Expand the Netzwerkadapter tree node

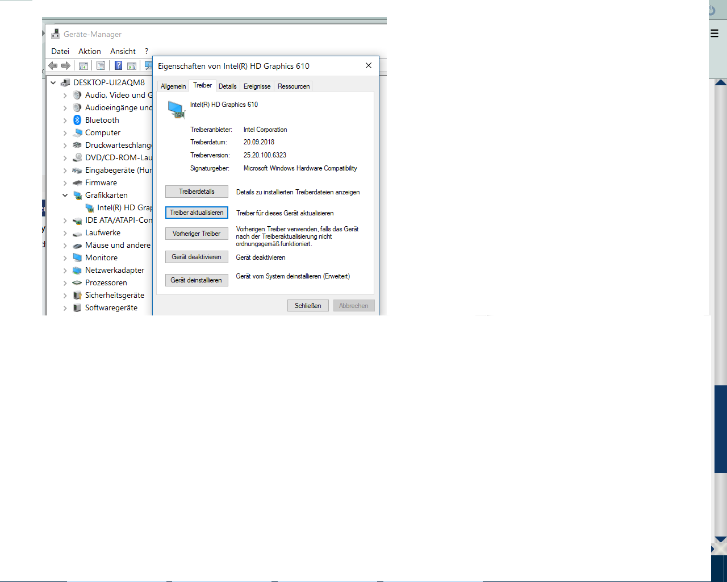(x=65, y=270)
